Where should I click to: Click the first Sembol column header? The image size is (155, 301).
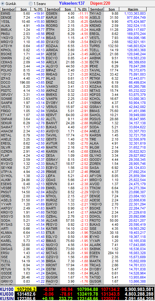point(8,9)
